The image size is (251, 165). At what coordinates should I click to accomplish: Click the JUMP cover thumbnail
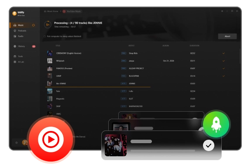pyautogui.click(x=50, y=76)
